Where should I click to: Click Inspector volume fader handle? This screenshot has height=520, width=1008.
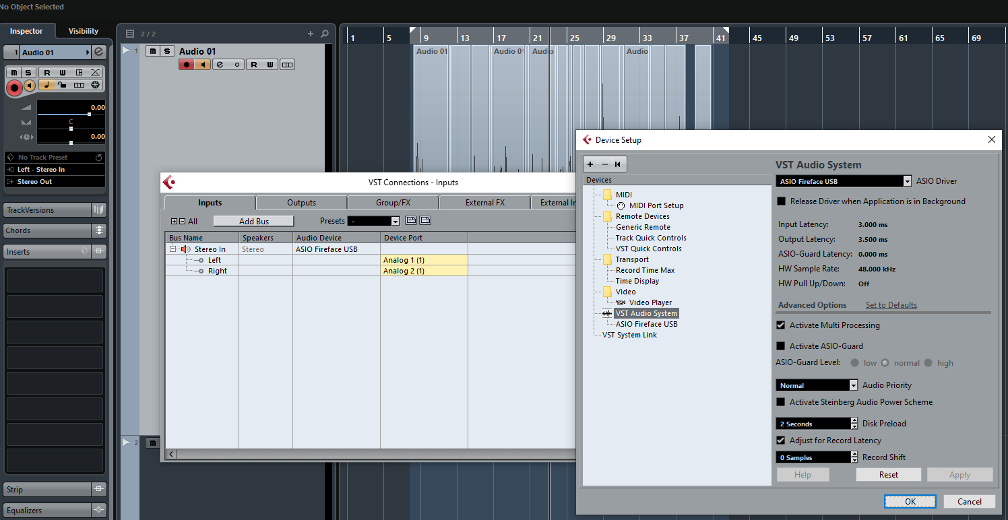point(89,115)
